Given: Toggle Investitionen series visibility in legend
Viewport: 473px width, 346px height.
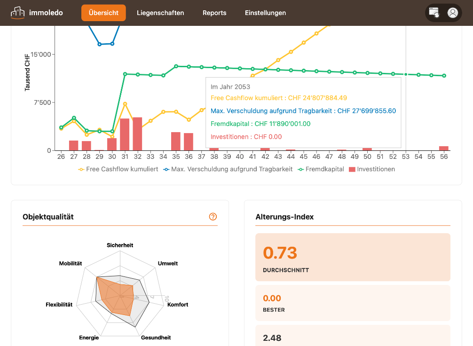Looking at the screenshot, I should coord(372,169).
